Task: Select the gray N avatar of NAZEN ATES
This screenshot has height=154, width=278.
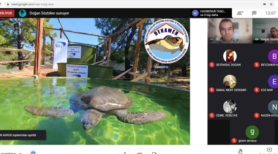Action: pos(273,107)
